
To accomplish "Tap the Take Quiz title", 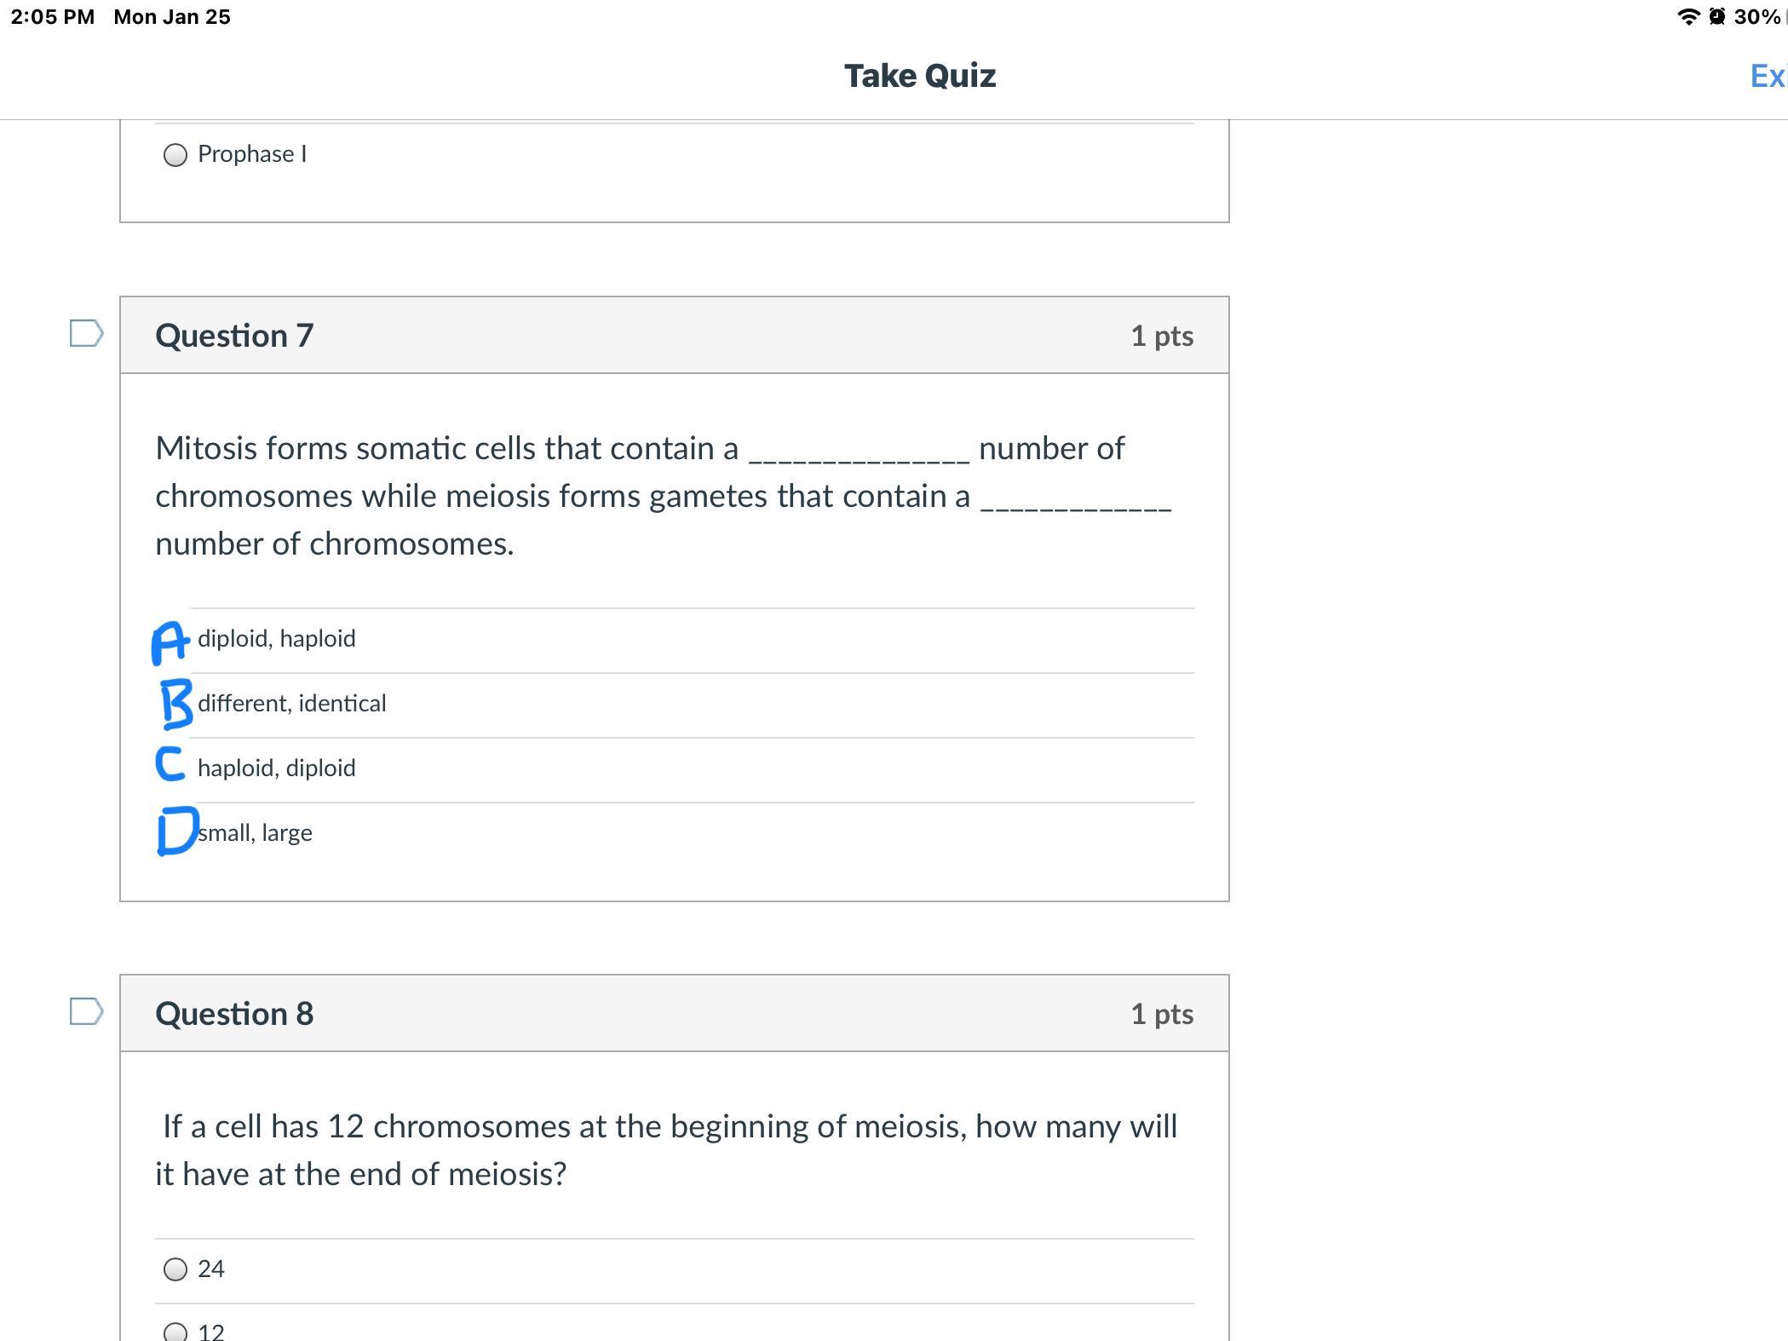I will tap(920, 77).
